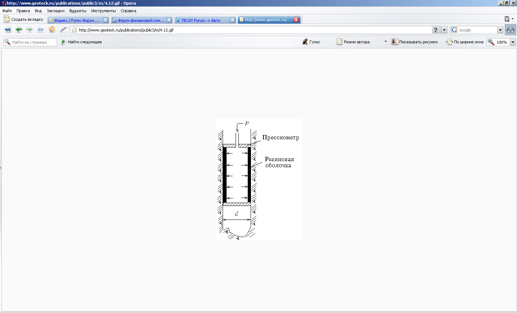The height and width of the screenshot is (313, 517).
Task: Click the wand (pencil) icon in navigation bar
Action: click(x=63, y=30)
